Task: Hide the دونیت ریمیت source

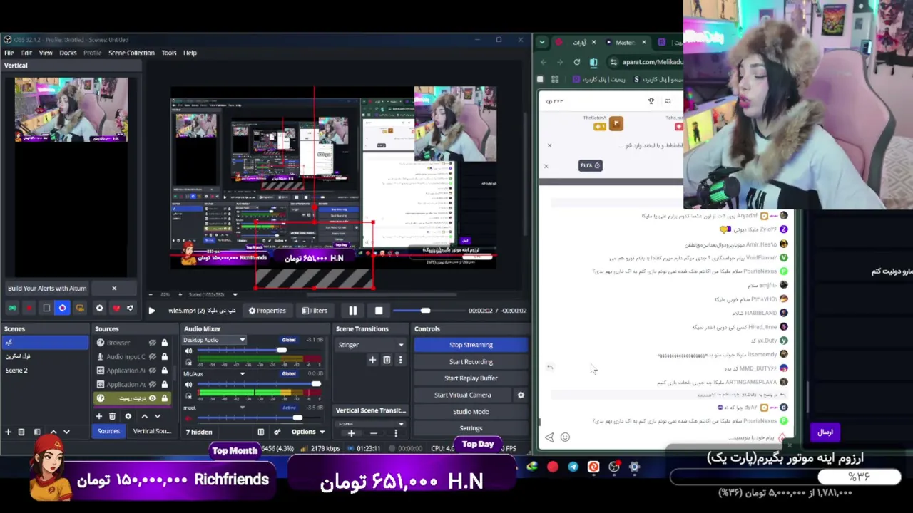Action: (152, 398)
